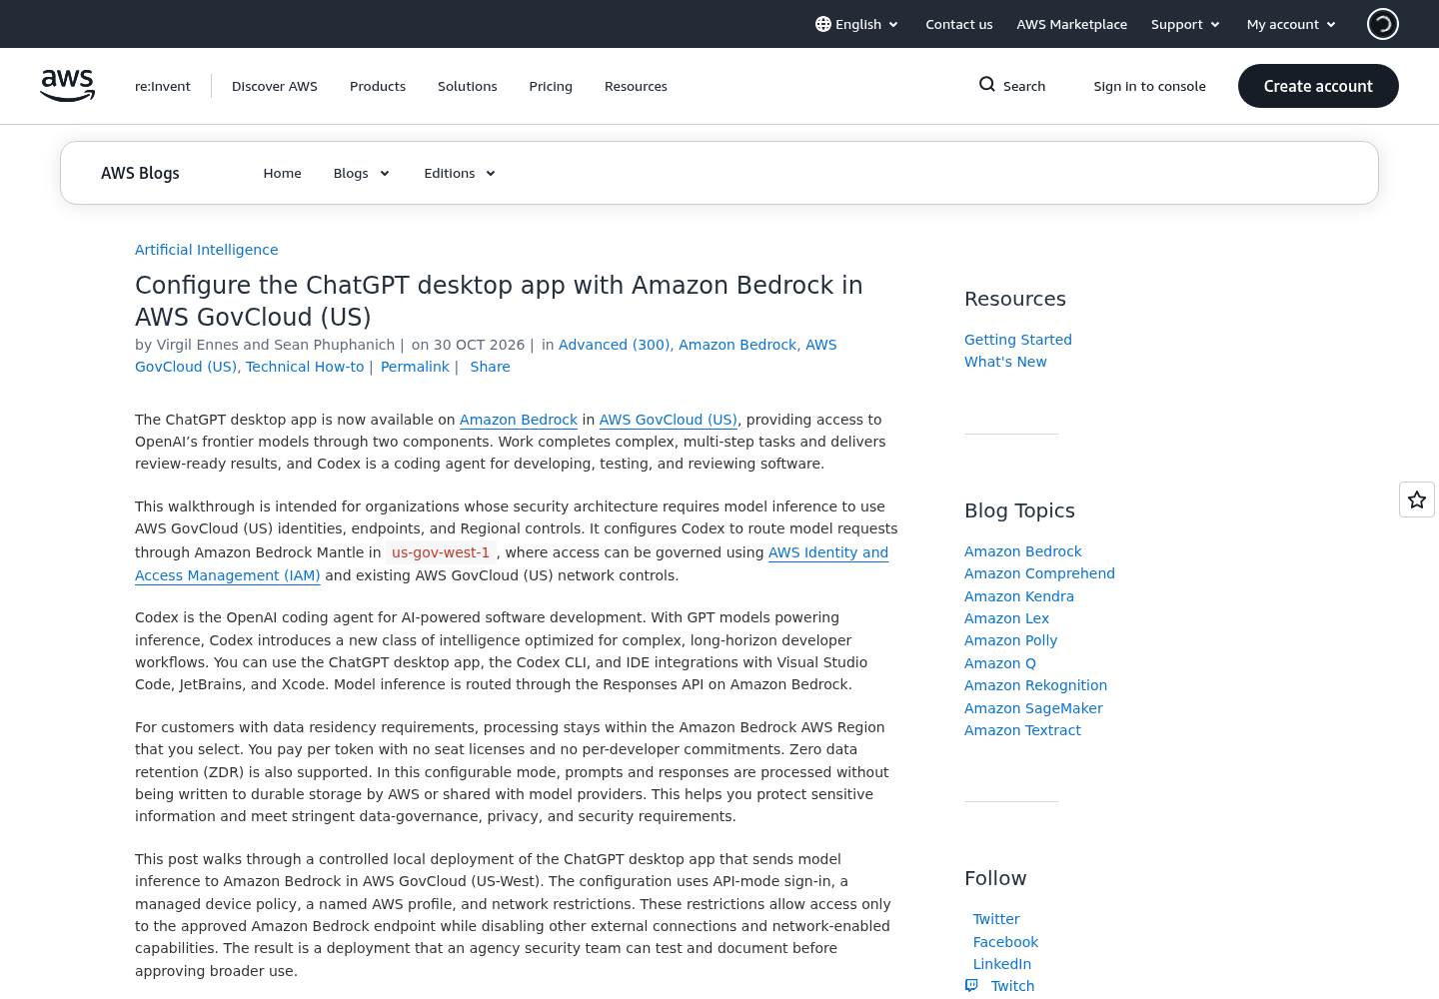Screen dimensions: 1439x999
Task: Follow on Twitter link
Action: 996,919
